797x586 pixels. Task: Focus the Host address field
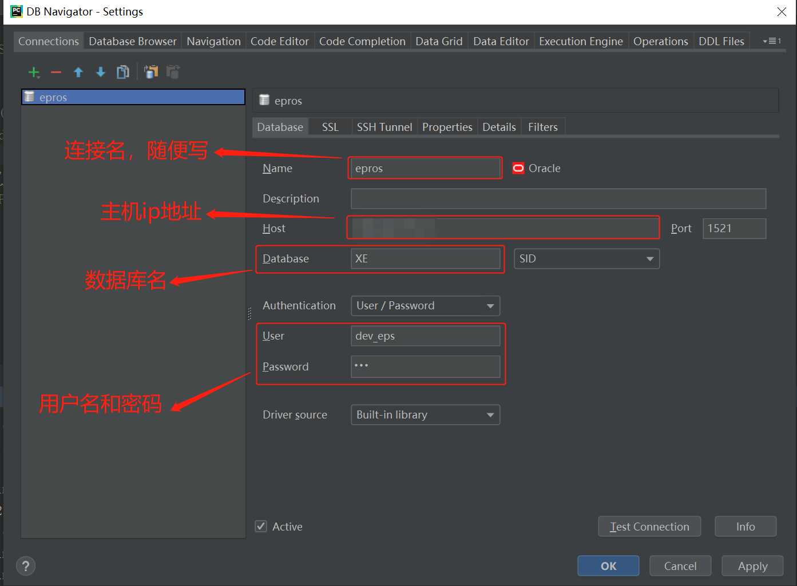tap(503, 228)
